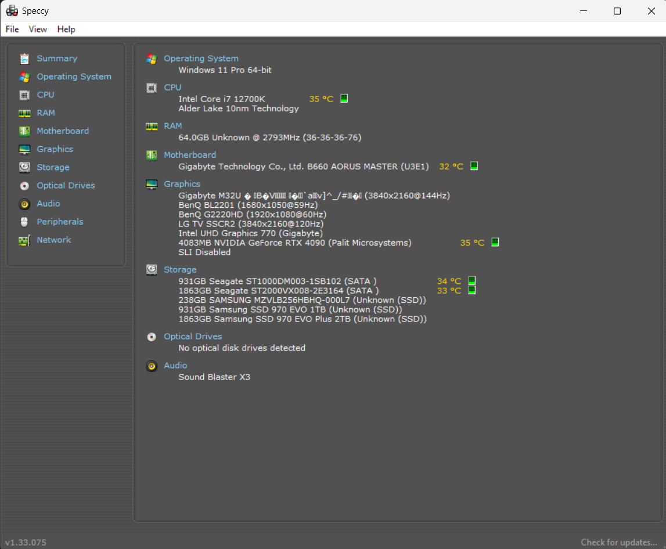Click the Optical Drives icon in summary pane
This screenshot has width=666, height=549.
click(152, 337)
